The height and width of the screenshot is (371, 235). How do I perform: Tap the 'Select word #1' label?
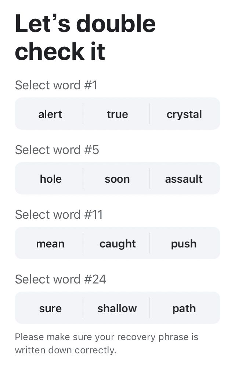click(56, 85)
